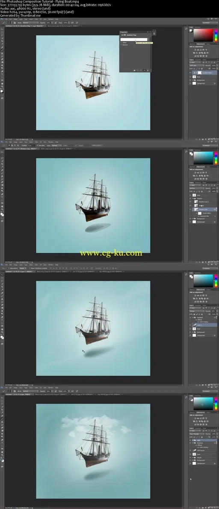Screen dimensions: 219x509
Task: Open the Window menu in the fourth frame
Action: pos(51,388)
